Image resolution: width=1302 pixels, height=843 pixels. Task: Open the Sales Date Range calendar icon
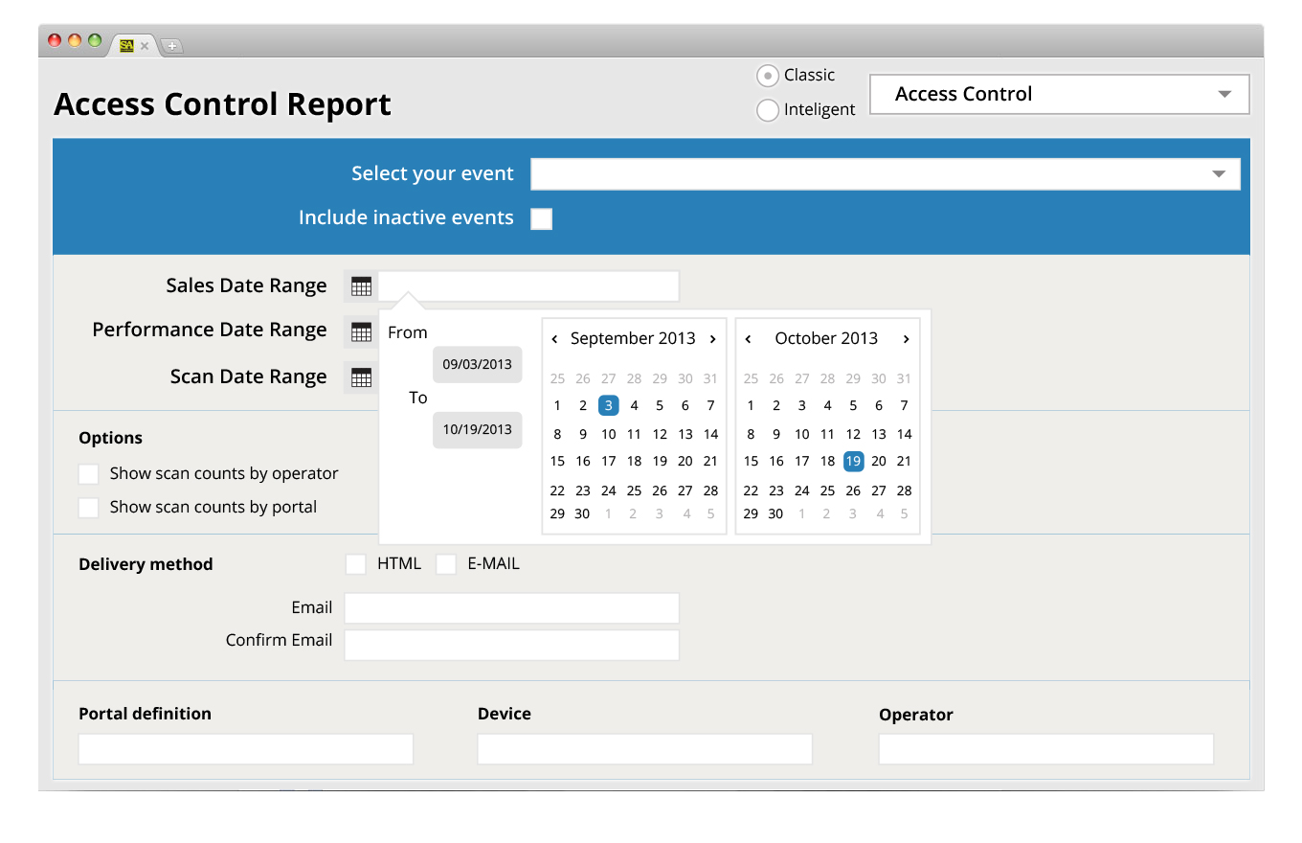point(361,286)
